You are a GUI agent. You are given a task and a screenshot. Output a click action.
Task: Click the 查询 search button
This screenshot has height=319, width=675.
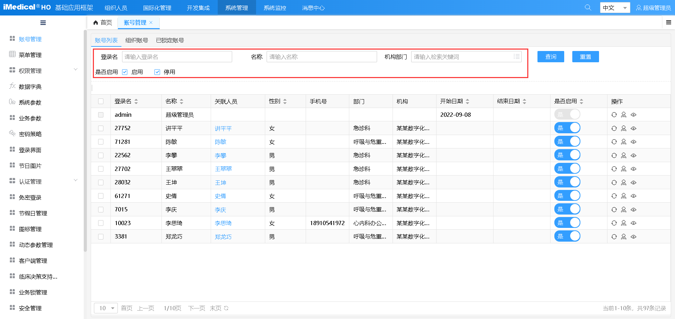550,56
